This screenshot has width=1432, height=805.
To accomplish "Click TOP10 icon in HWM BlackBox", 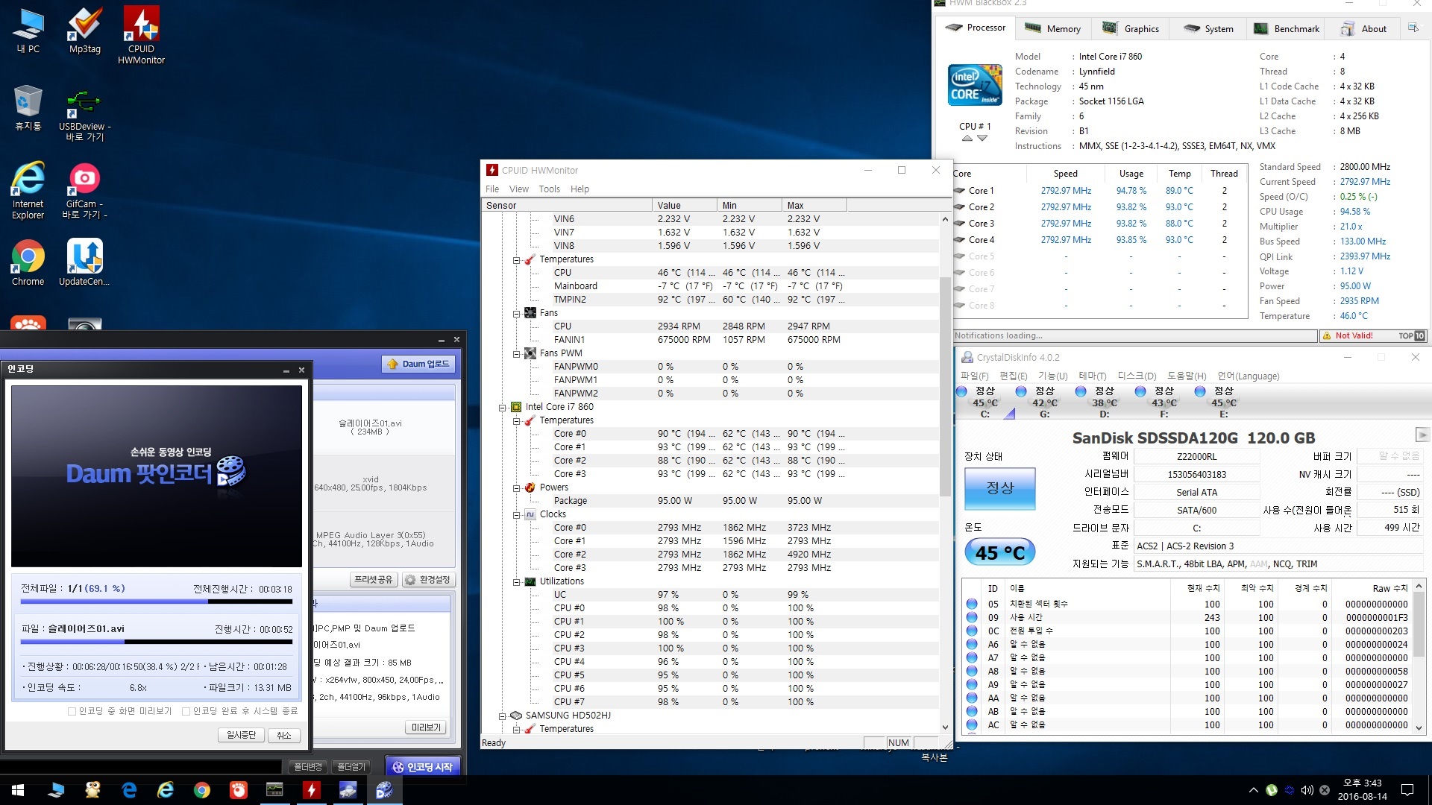I will (1412, 336).
